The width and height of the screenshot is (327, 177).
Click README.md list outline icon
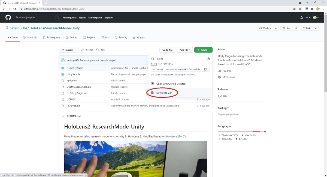pos(63,116)
